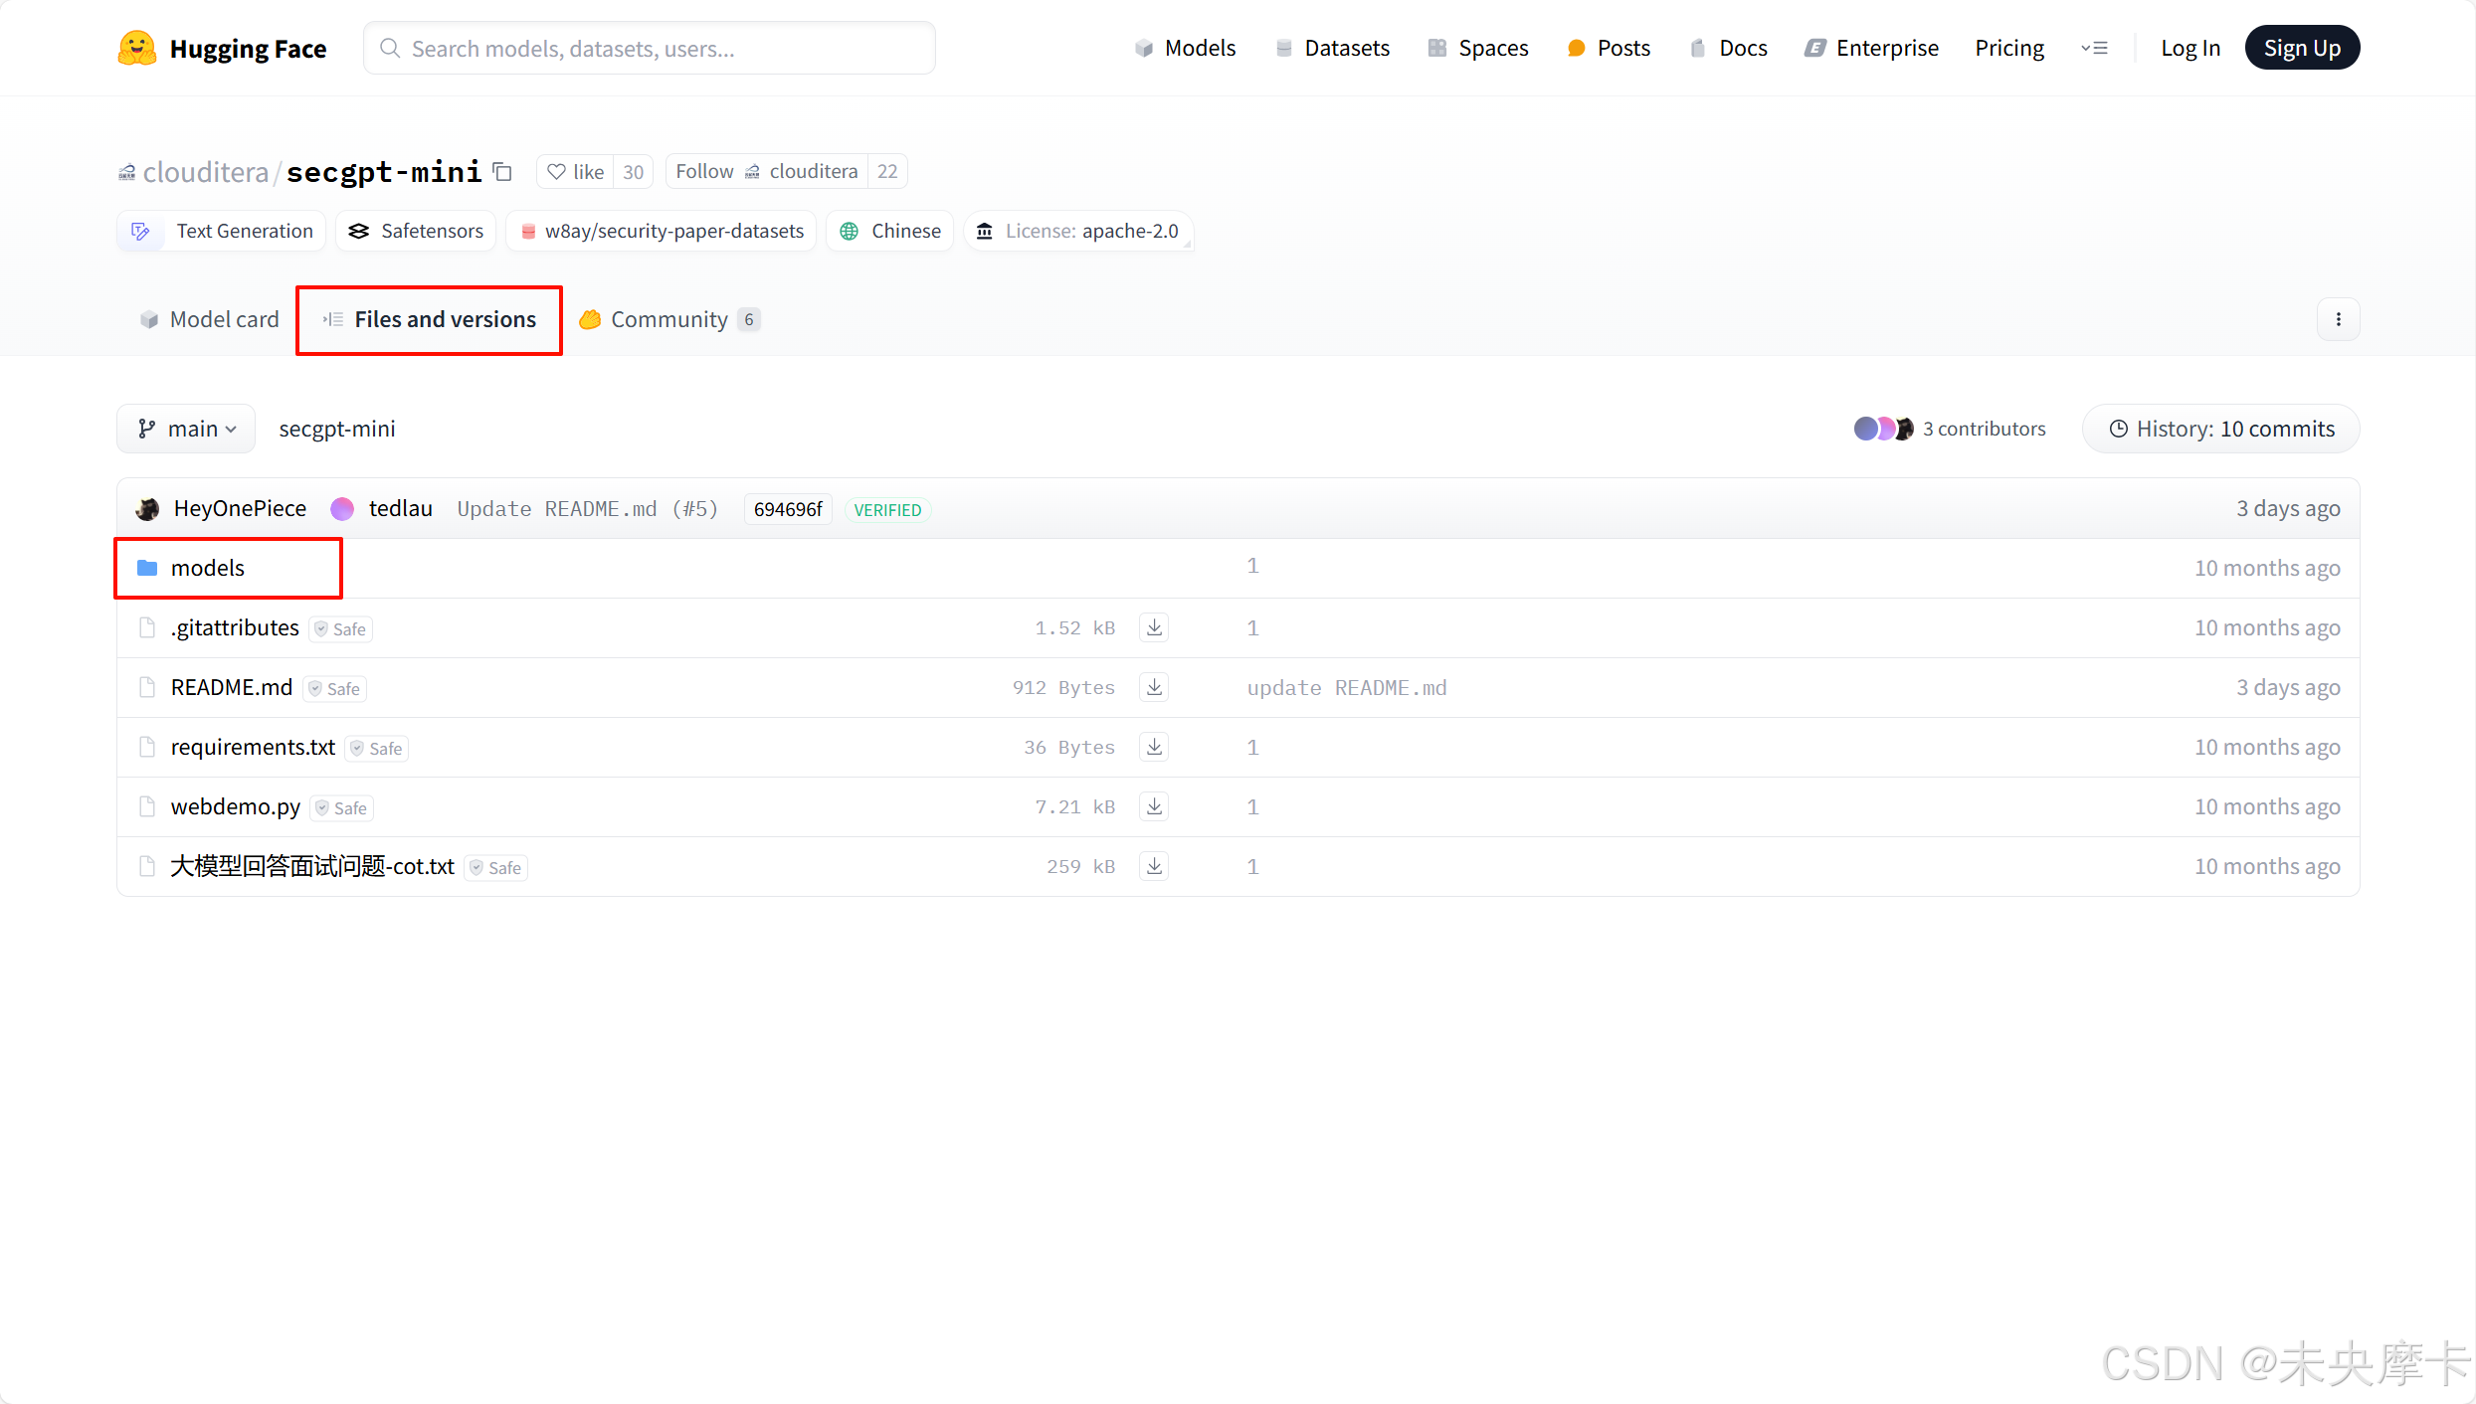
Task: Like the secgpt-mini model
Action: coord(576,171)
